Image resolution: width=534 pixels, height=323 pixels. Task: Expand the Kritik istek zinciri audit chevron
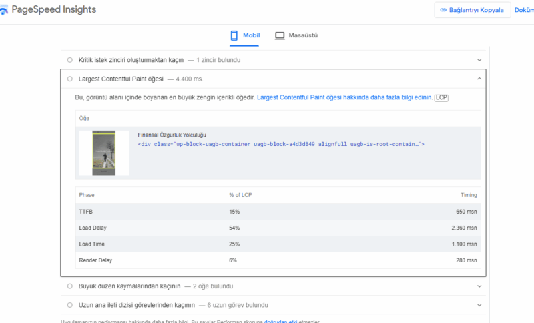[x=479, y=60]
